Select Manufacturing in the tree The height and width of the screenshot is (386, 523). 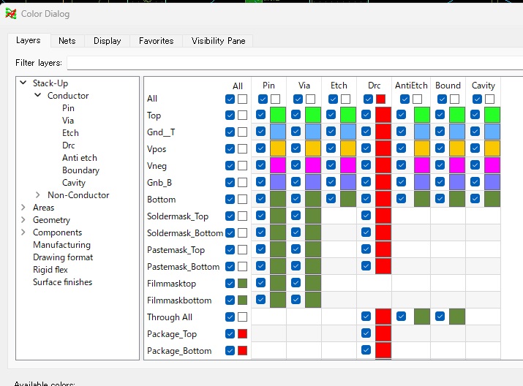pyautogui.click(x=61, y=245)
